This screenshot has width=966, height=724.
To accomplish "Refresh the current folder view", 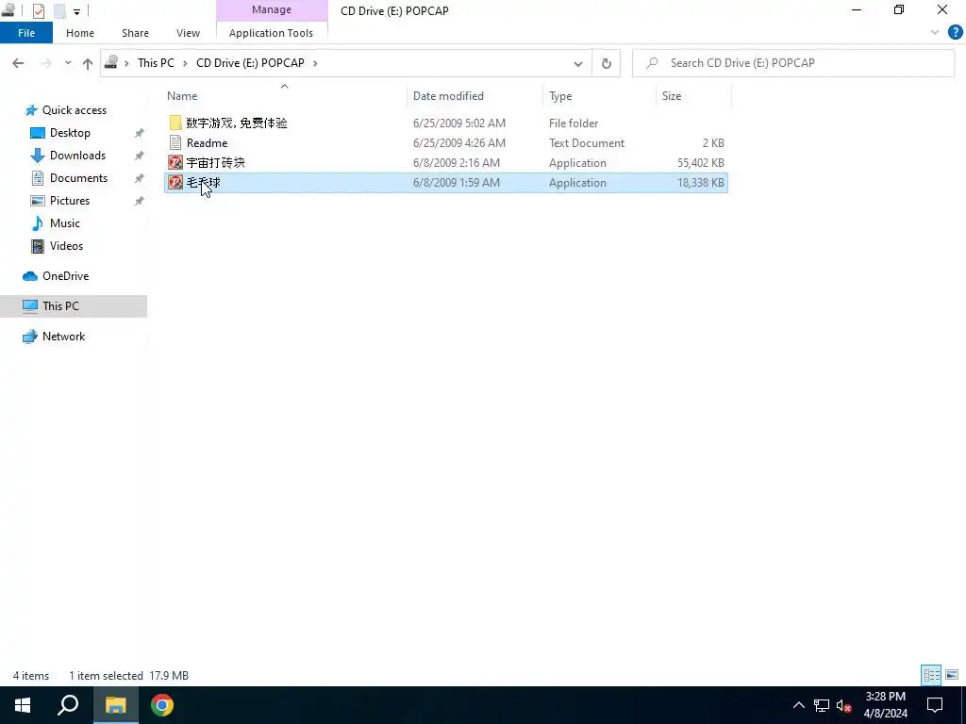I will click(x=607, y=63).
